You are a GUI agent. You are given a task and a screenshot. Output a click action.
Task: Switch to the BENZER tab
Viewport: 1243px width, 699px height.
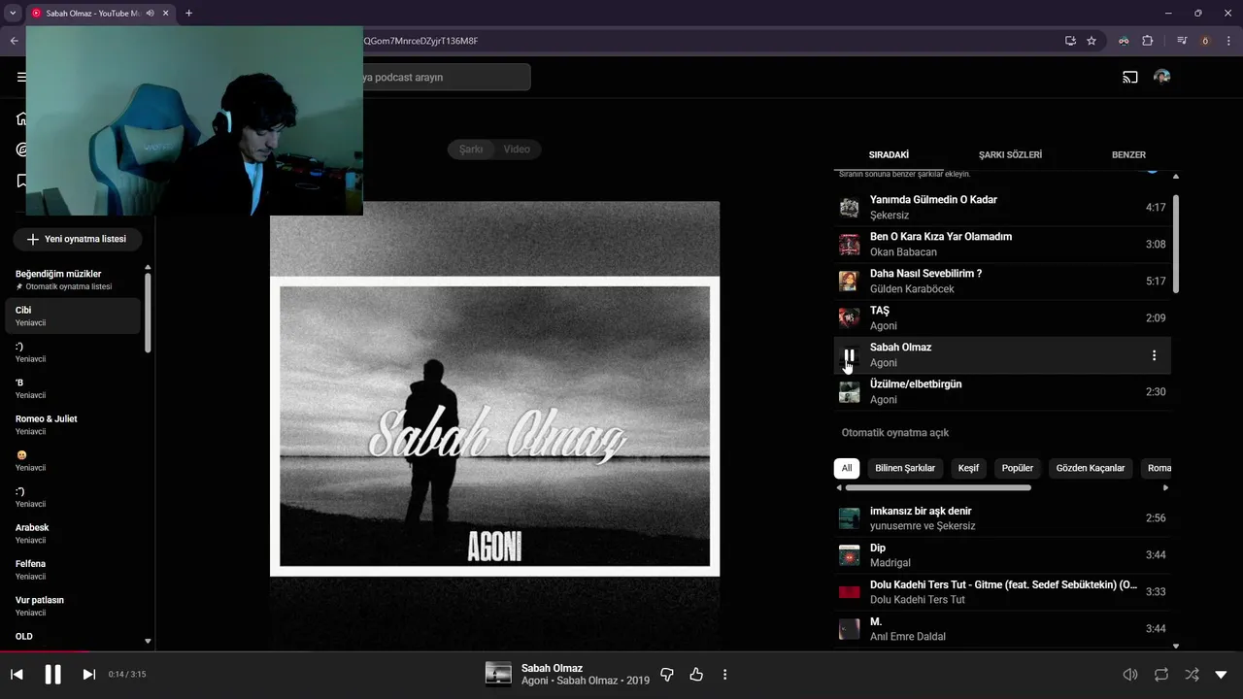click(1128, 154)
